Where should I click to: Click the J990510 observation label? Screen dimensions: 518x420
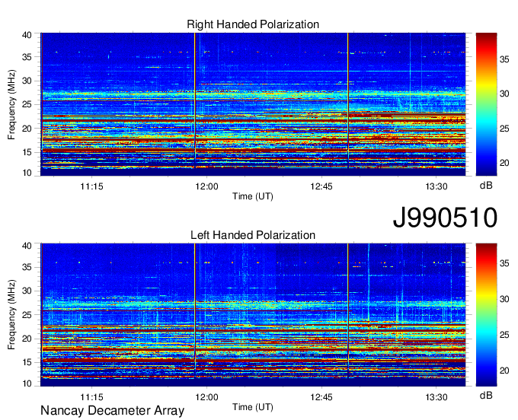pyautogui.click(x=445, y=218)
